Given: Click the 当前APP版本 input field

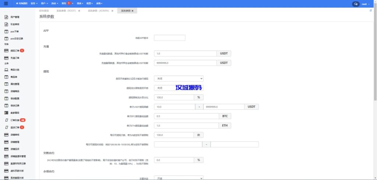Looking at the screenshot, I should point(169,38).
